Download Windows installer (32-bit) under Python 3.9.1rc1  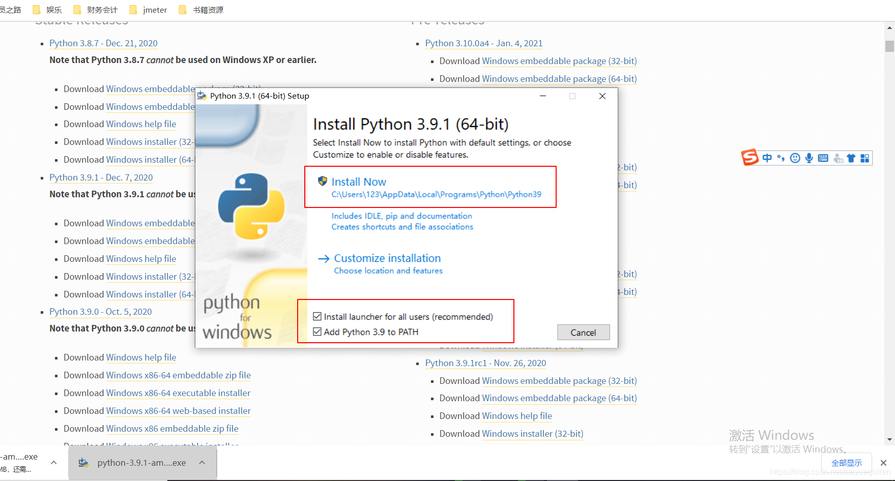(533, 434)
